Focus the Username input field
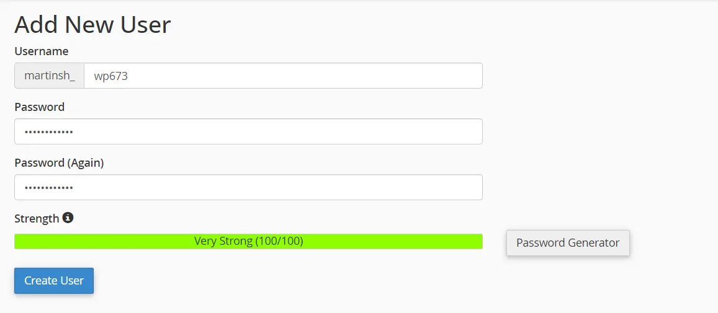 point(283,76)
